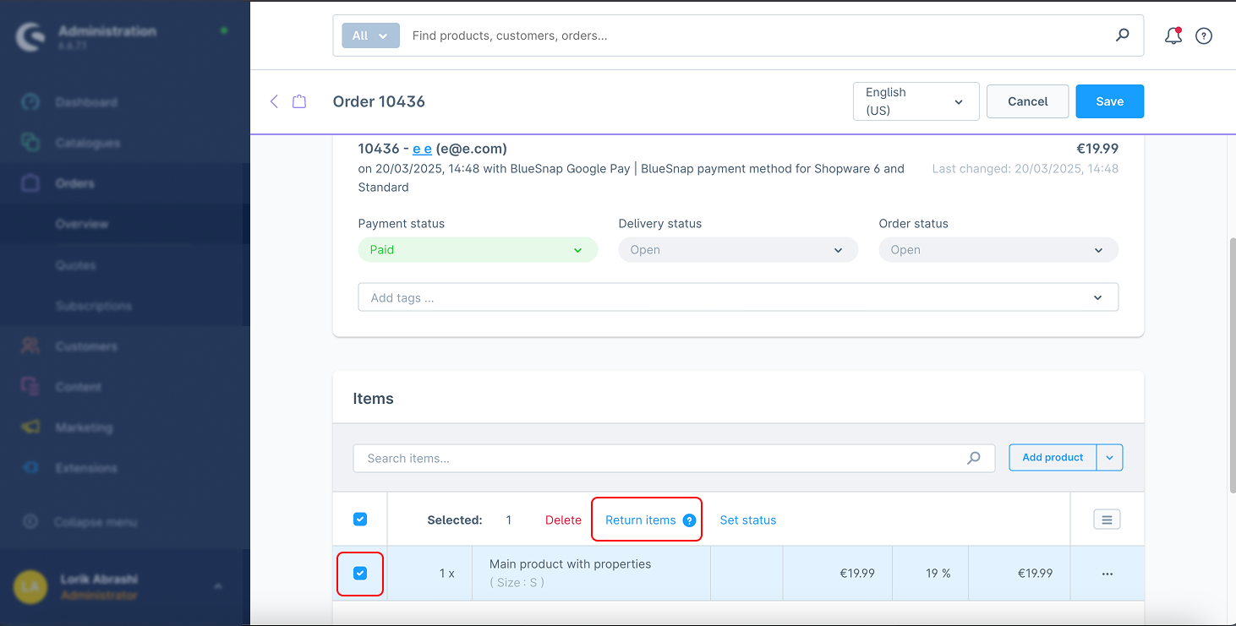Go back using the left arrow icon

tap(274, 101)
